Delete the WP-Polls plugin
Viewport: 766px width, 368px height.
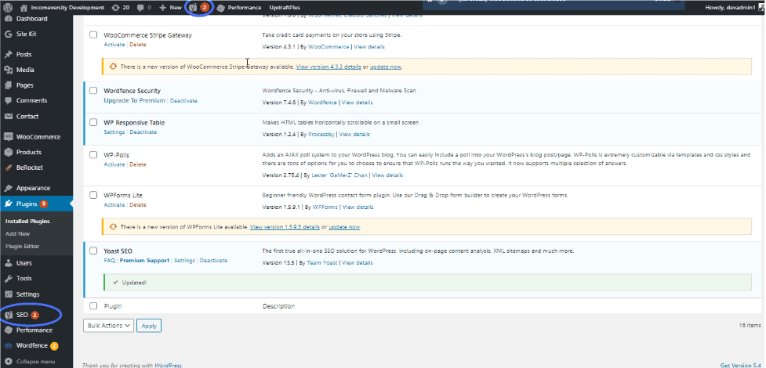pos(138,164)
